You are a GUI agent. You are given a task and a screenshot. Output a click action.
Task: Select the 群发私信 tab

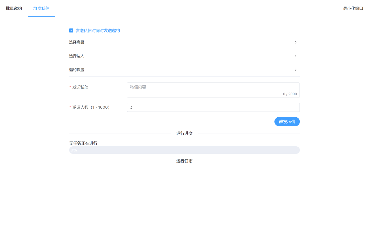tap(41, 8)
